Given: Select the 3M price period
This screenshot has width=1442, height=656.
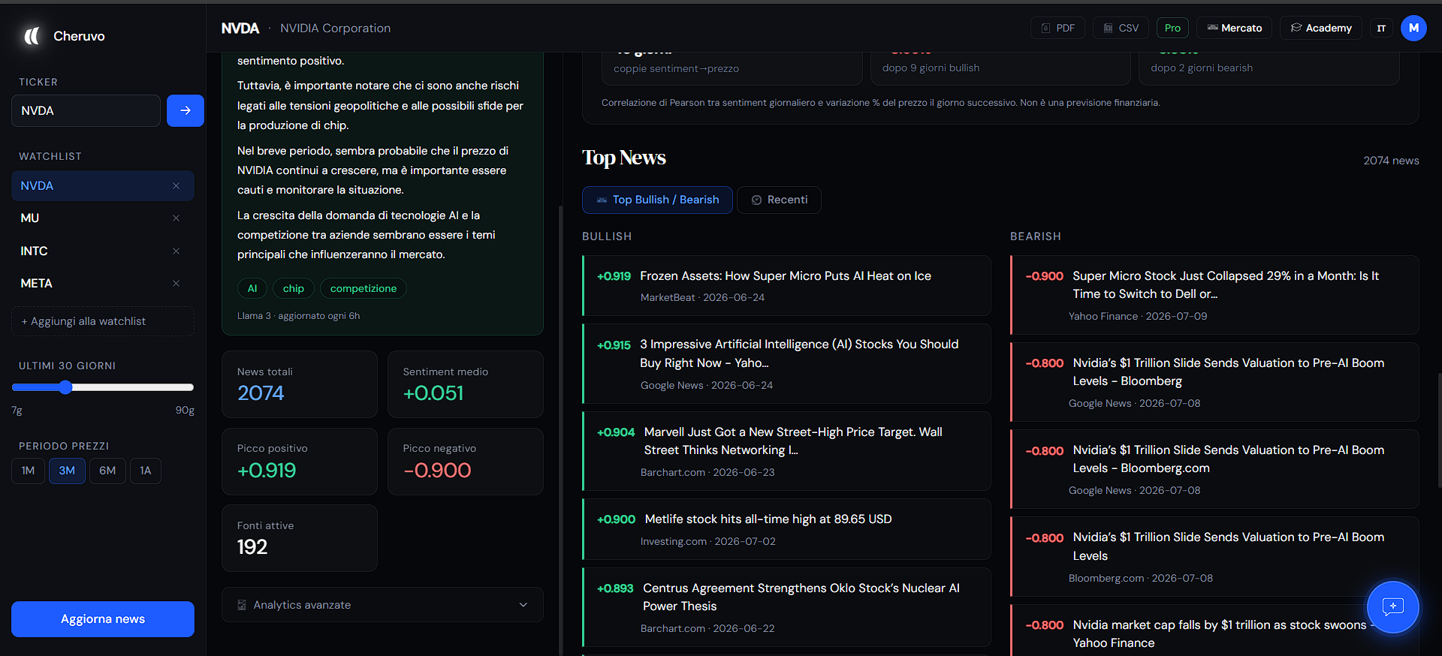Looking at the screenshot, I should tap(67, 471).
